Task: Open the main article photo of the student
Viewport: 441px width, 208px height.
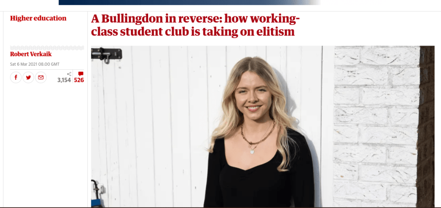Action: click(263, 127)
